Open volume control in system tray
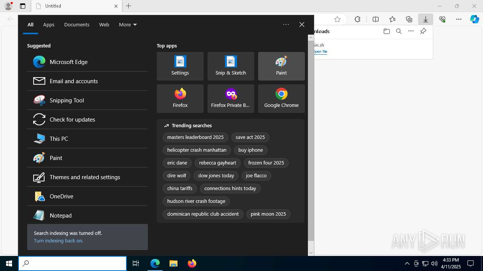 pyautogui.click(x=434, y=263)
